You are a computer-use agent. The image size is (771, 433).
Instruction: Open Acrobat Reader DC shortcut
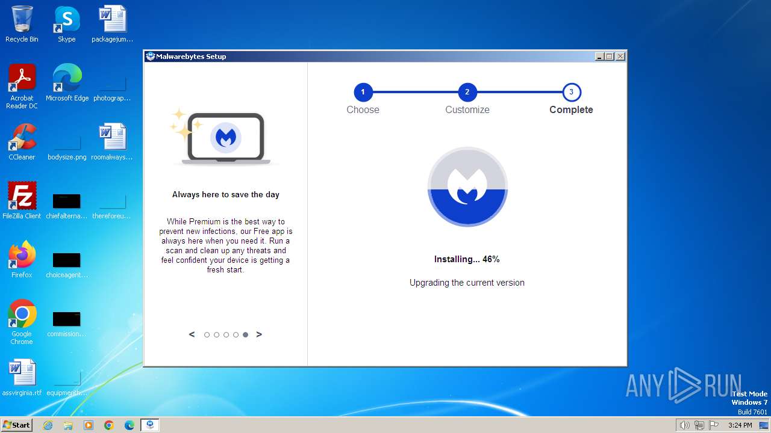[x=22, y=87]
